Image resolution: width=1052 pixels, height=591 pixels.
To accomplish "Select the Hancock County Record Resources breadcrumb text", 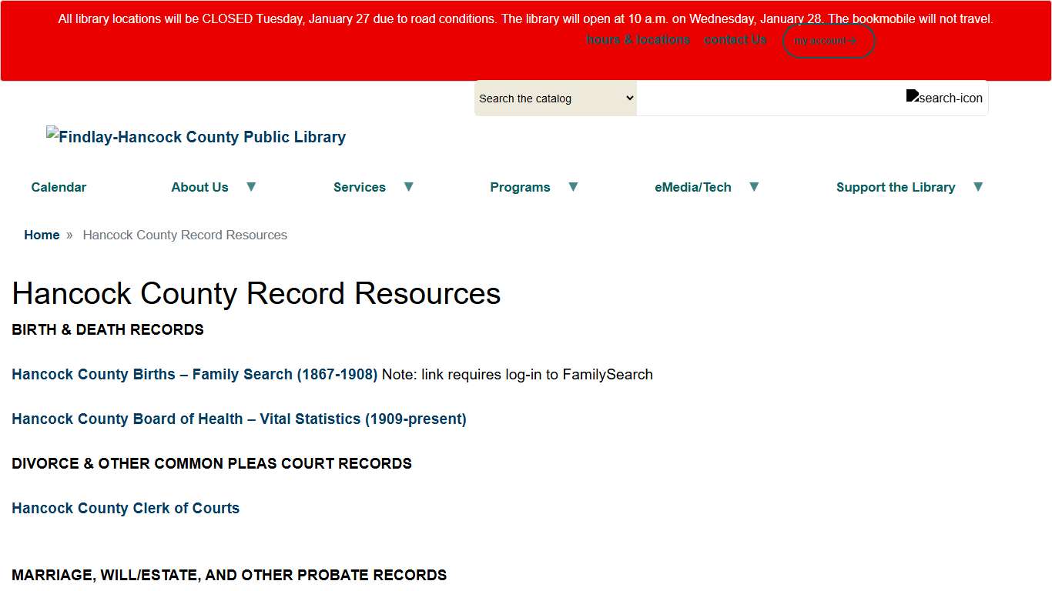I will coord(185,235).
